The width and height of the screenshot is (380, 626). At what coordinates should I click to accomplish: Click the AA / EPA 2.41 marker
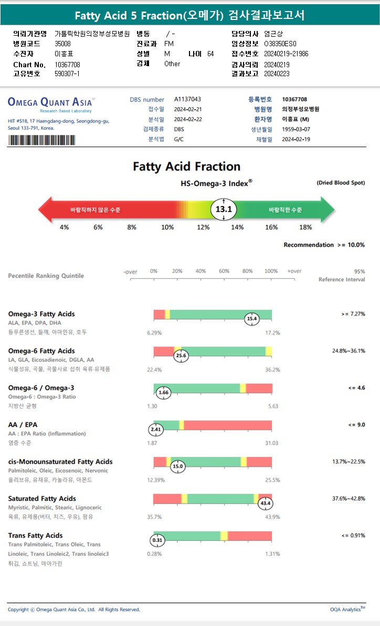155,430
